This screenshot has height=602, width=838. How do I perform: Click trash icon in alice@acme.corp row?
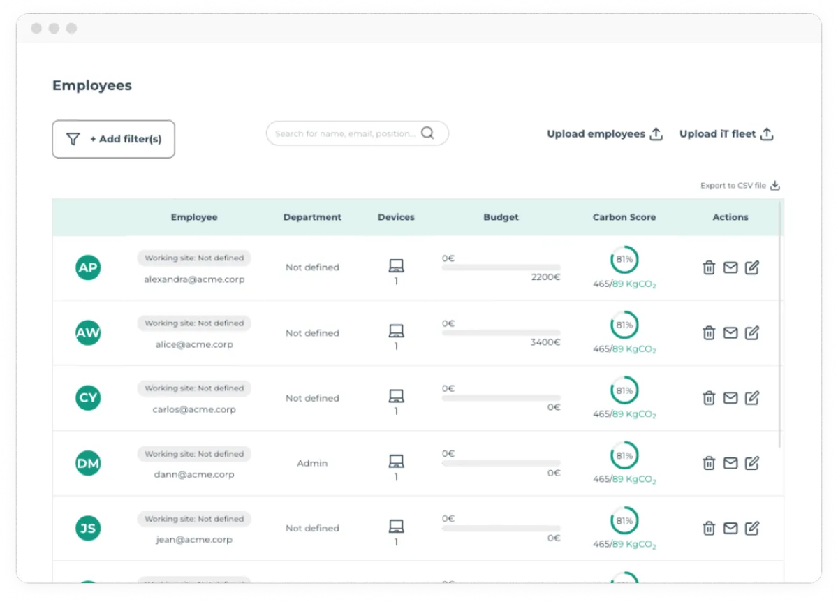(709, 333)
